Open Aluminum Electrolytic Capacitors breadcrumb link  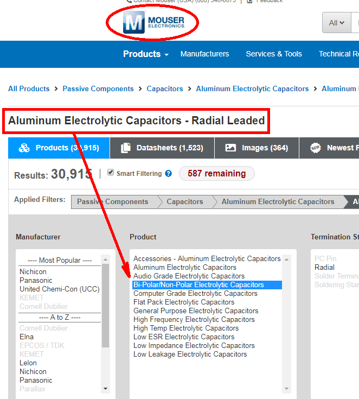tap(252, 88)
